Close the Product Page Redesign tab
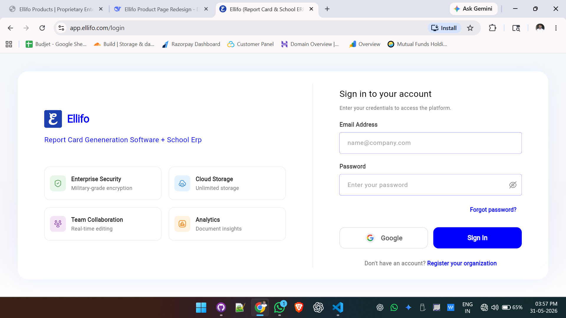This screenshot has height=318, width=566. pyautogui.click(x=206, y=9)
